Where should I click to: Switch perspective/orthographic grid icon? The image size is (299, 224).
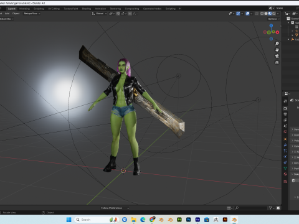point(277,62)
